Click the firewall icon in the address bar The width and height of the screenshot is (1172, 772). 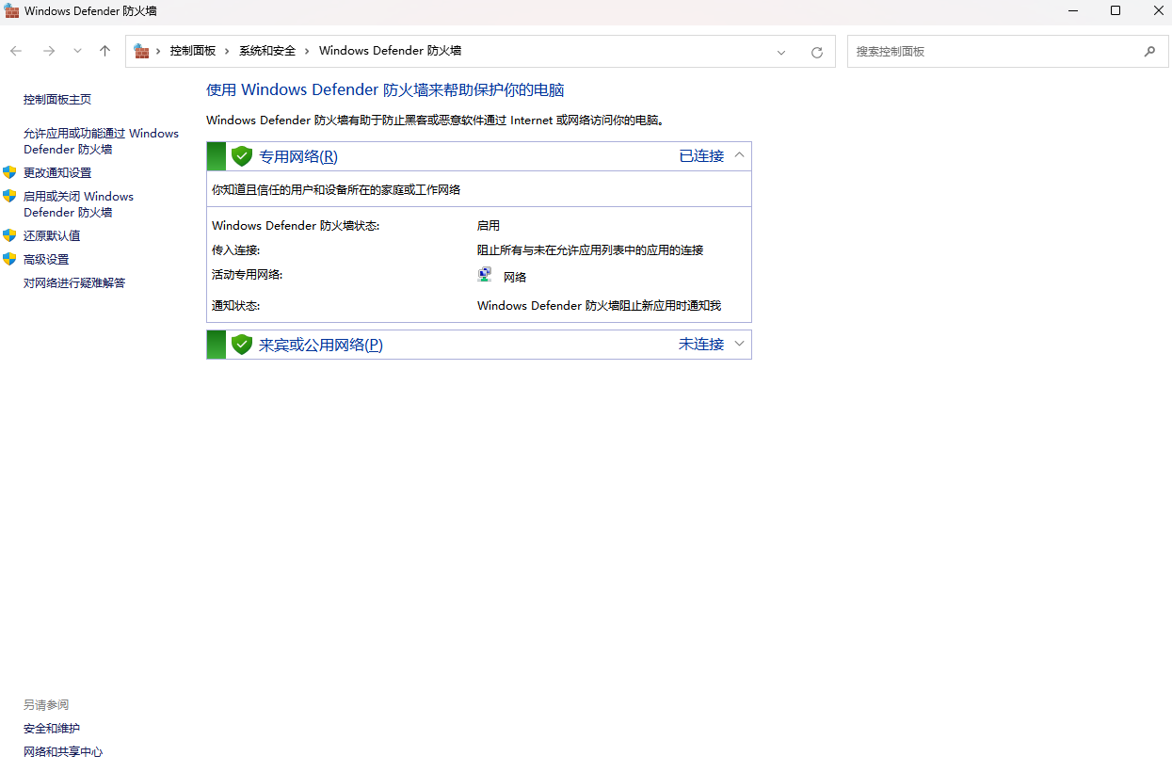tap(141, 51)
